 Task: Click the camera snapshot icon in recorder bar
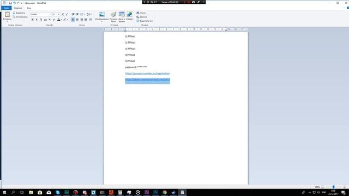click(193, 2)
